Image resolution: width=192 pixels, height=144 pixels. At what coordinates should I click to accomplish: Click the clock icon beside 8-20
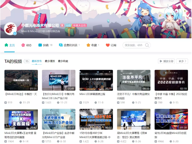coord(171,141)
